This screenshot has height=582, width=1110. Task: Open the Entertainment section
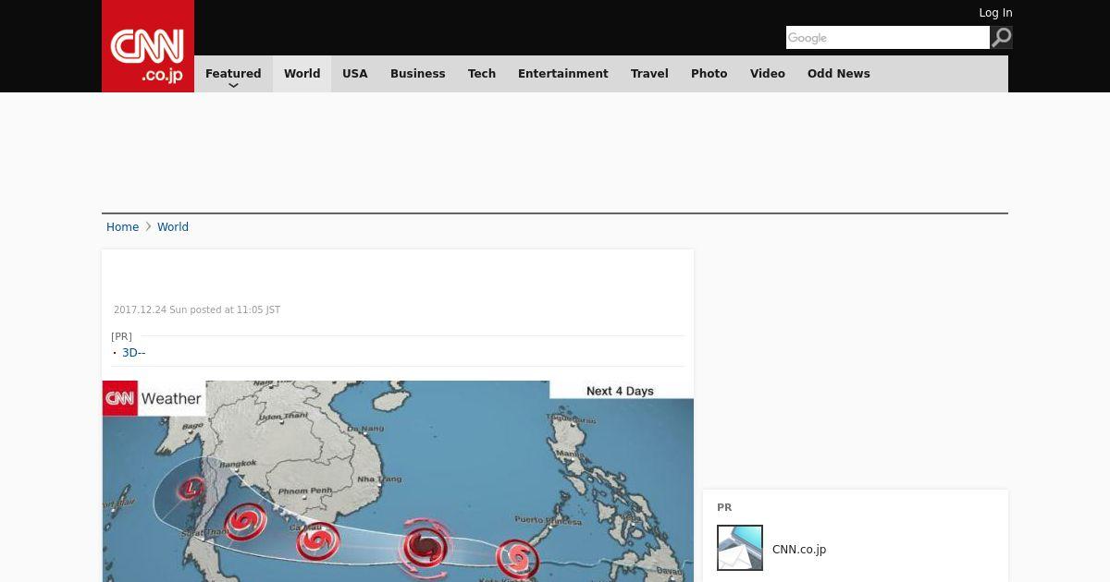click(x=563, y=74)
